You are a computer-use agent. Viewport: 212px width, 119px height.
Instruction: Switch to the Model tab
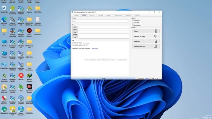[77, 16]
